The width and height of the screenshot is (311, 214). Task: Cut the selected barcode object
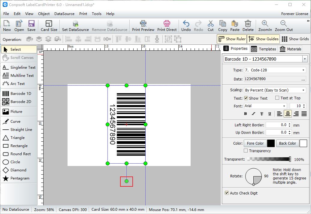pos(210,26)
